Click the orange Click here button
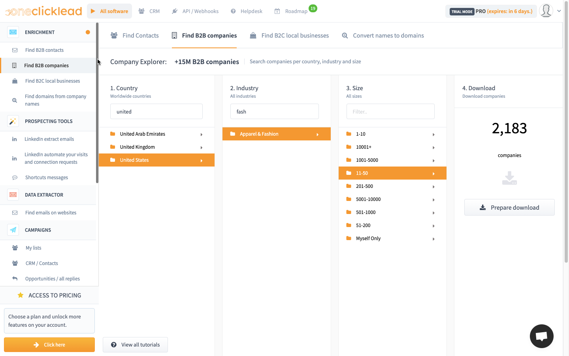 click(49, 345)
